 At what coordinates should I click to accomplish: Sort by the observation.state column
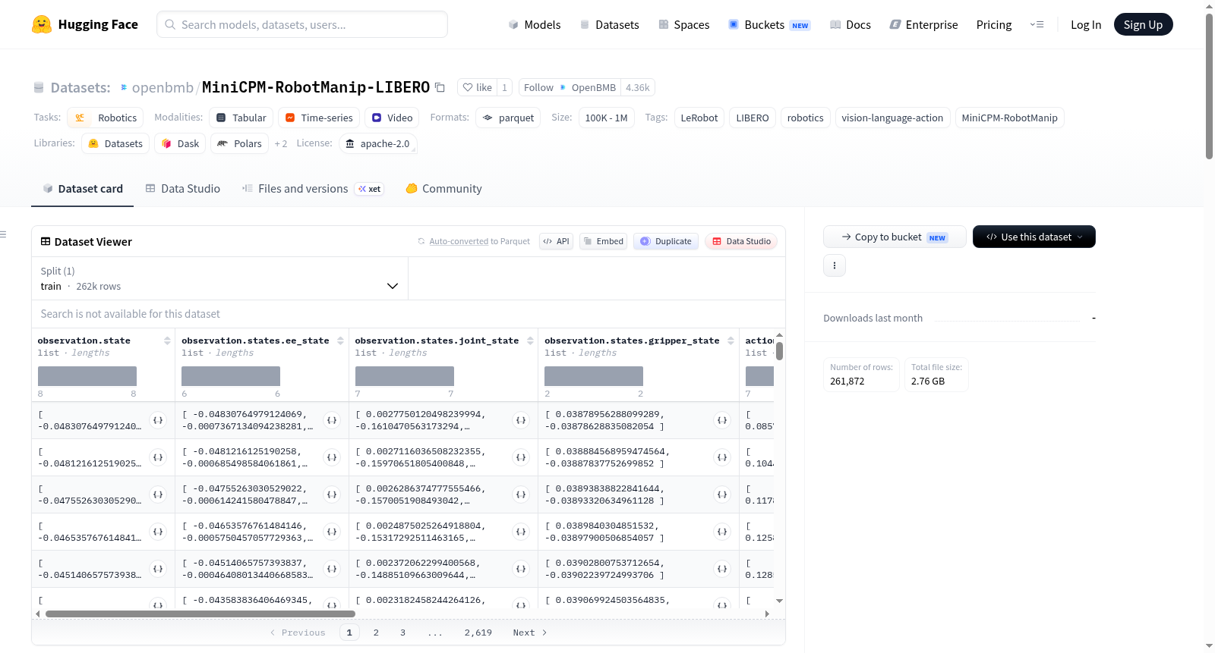[167, 341]
